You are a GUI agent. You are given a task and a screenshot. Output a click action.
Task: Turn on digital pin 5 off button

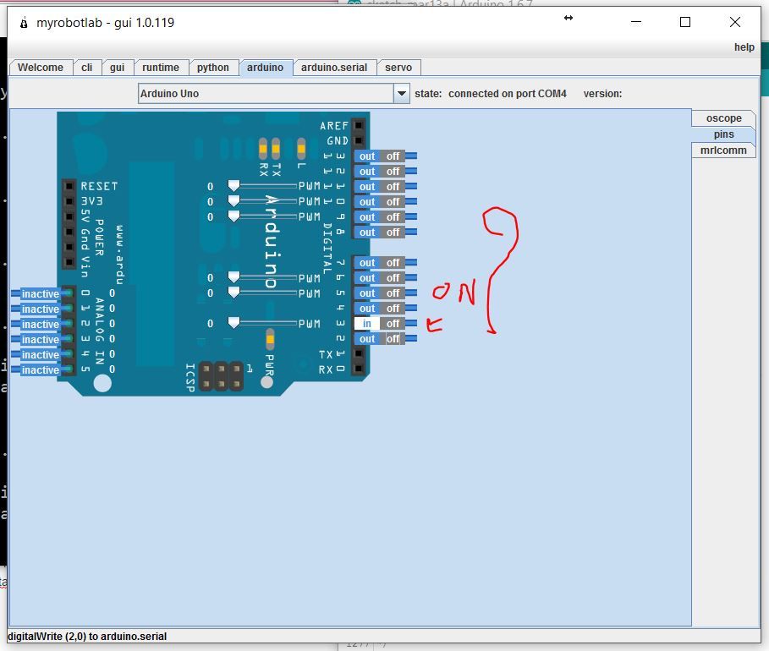point(393,293)
